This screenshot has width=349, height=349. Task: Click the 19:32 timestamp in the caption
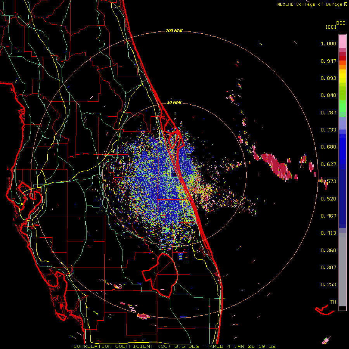coord(267,346)
